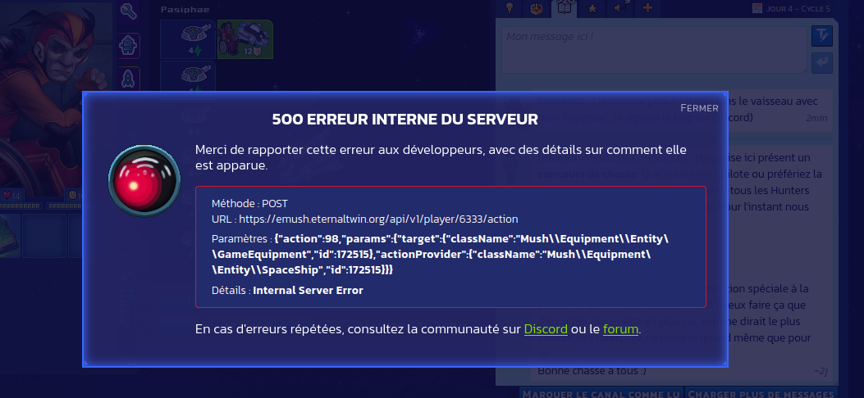Select the rocket icon in sidebar
Image resolution: width=864 pixels, height=398 pixels.
[129, 79]
